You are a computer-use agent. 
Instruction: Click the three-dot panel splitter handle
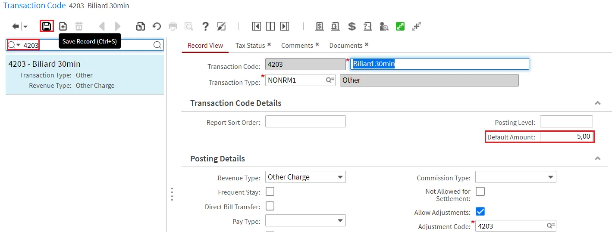pyautogui.click(x=172, y=194)
